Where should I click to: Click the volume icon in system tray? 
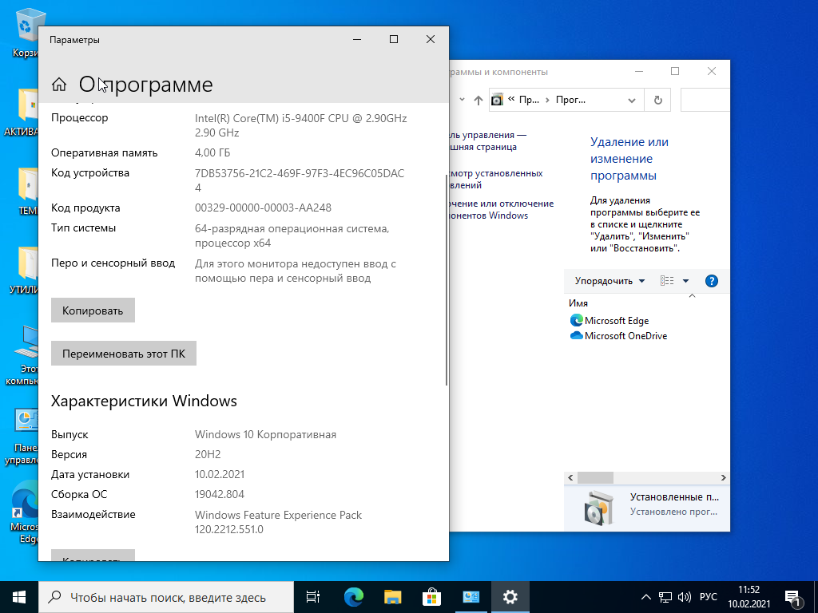coord(685,597)
